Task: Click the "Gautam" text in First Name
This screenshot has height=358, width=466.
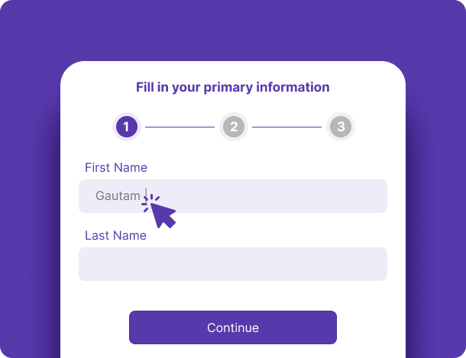Action: (118, 196)
